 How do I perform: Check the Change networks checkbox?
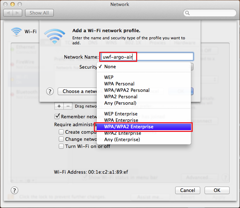[x=61, y=139]
